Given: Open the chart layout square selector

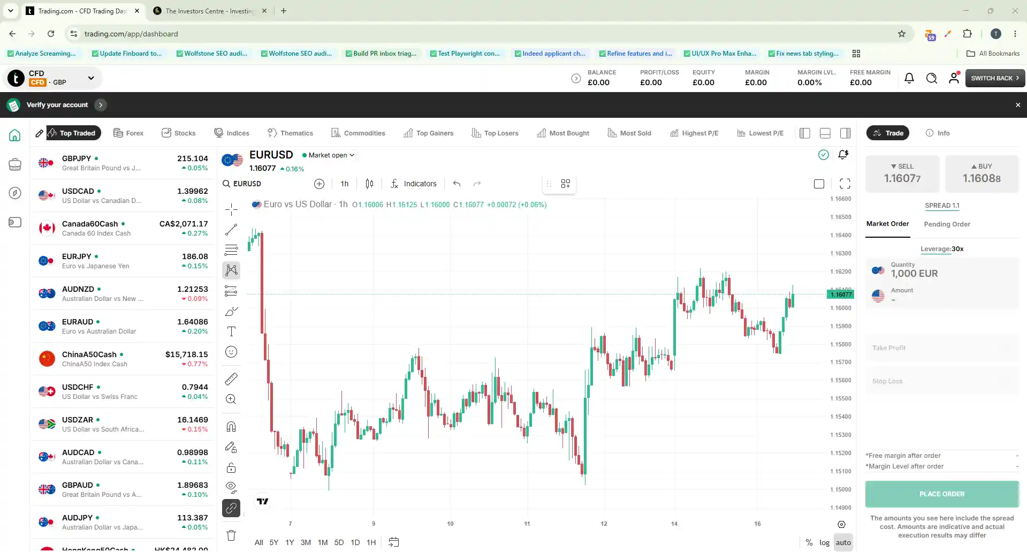Looking at the screenshot, I should pos(819,184).
